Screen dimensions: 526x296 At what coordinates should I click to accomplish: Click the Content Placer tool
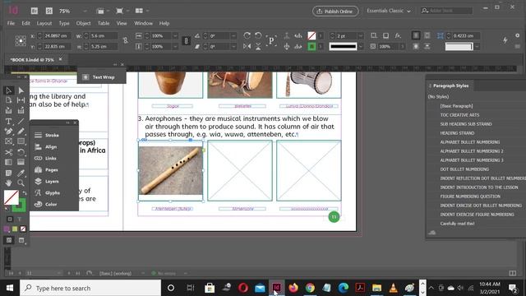click(x=21, y=110)
